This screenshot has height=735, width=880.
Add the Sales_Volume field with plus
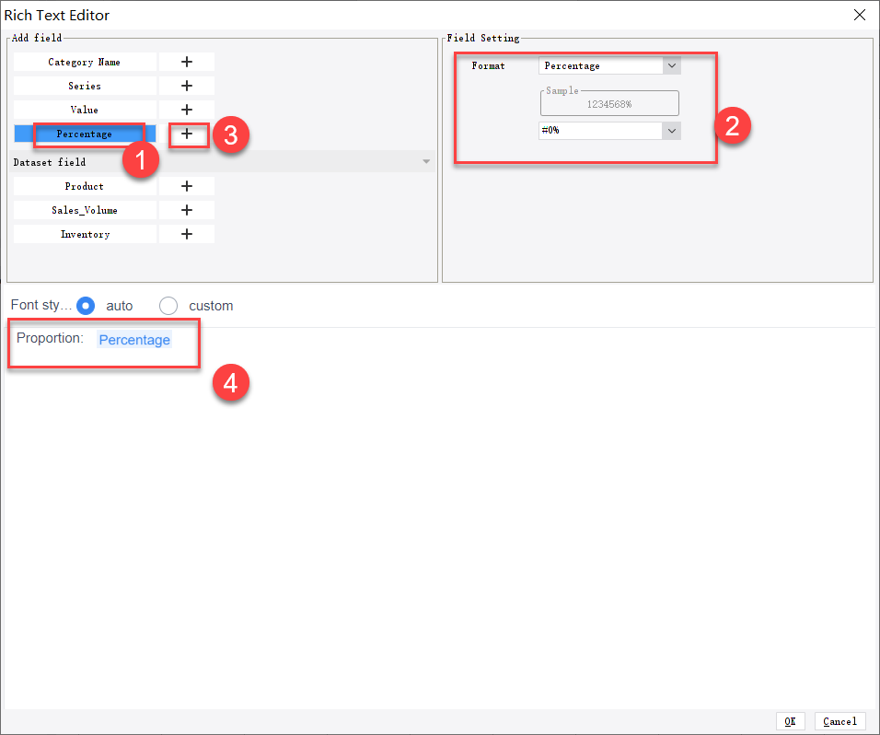point(186,210)
